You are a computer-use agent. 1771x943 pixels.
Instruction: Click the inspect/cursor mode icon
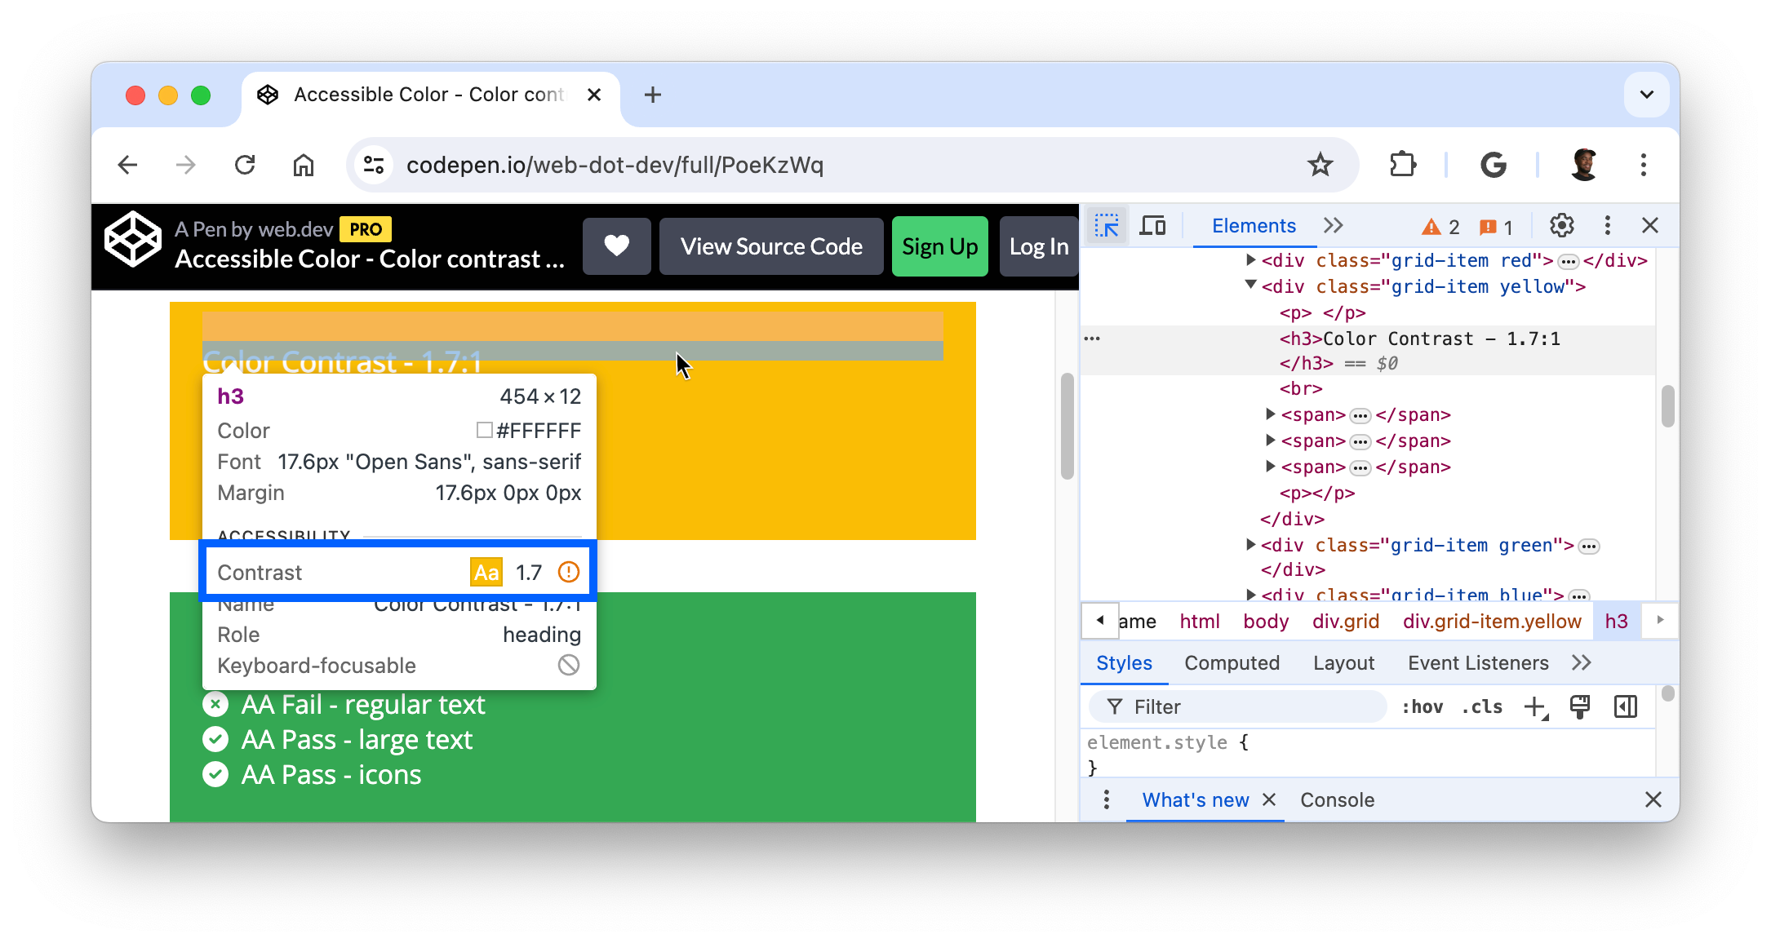[x=1106, y=225]
